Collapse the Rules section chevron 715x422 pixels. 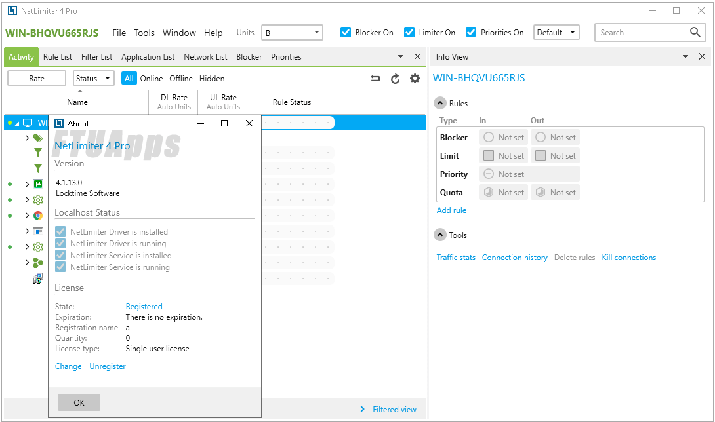click(439, 103)
